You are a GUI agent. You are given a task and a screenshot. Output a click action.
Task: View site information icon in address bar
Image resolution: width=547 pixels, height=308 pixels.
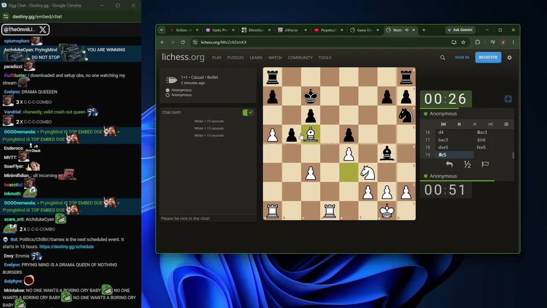coord(195,42)
